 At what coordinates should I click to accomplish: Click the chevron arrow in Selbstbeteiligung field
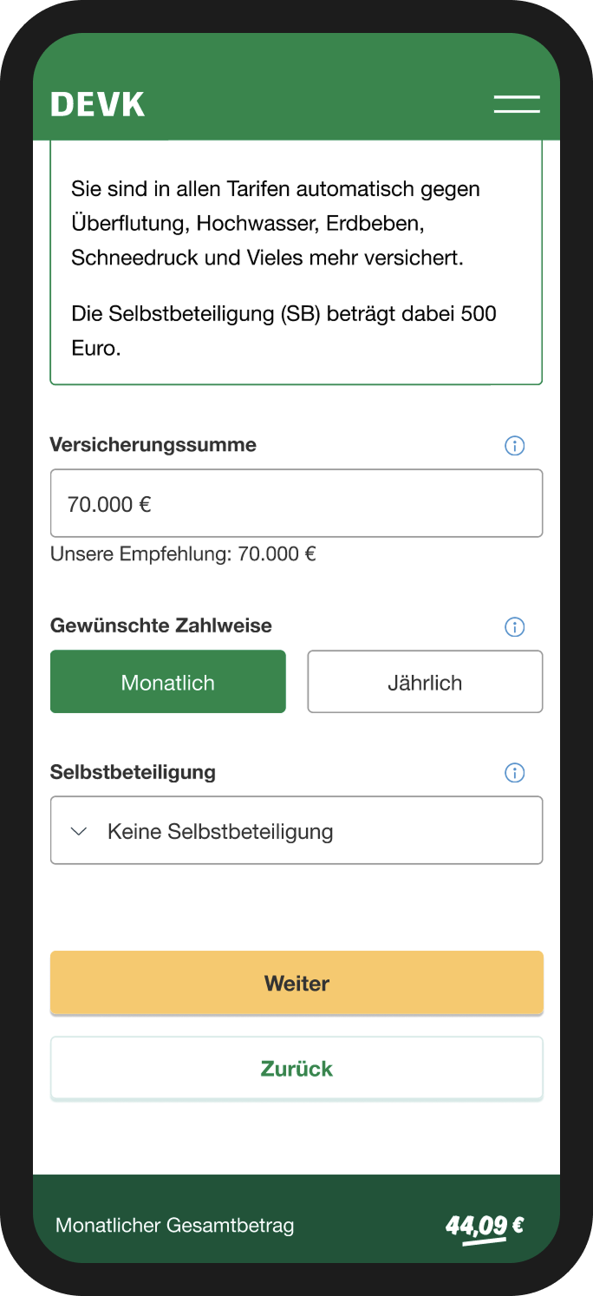(79, 831)
